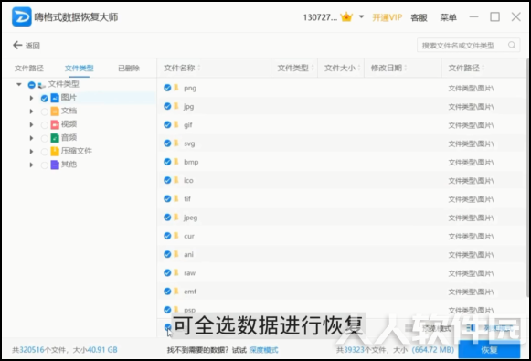Check the 音频 category checkbox
The height and width of the screenshot is (361, 531).
tap(45, 138)
